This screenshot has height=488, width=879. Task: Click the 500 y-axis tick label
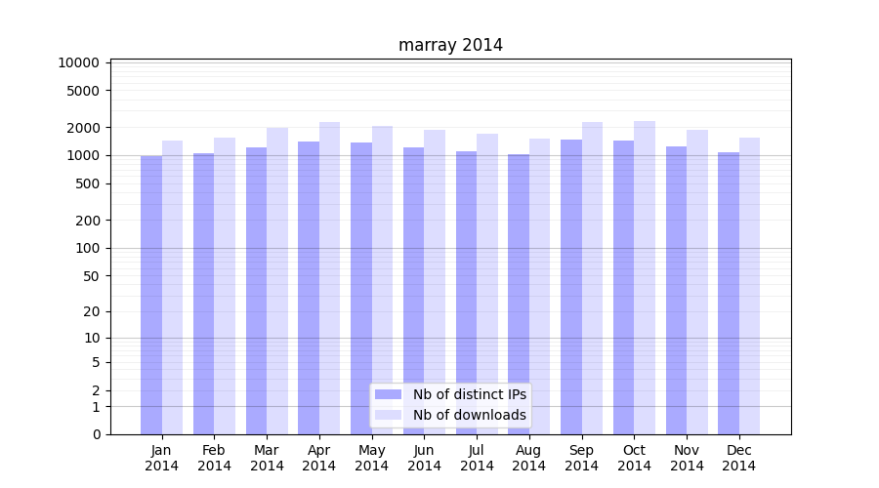pyautogui.click(x=88, y=183)
